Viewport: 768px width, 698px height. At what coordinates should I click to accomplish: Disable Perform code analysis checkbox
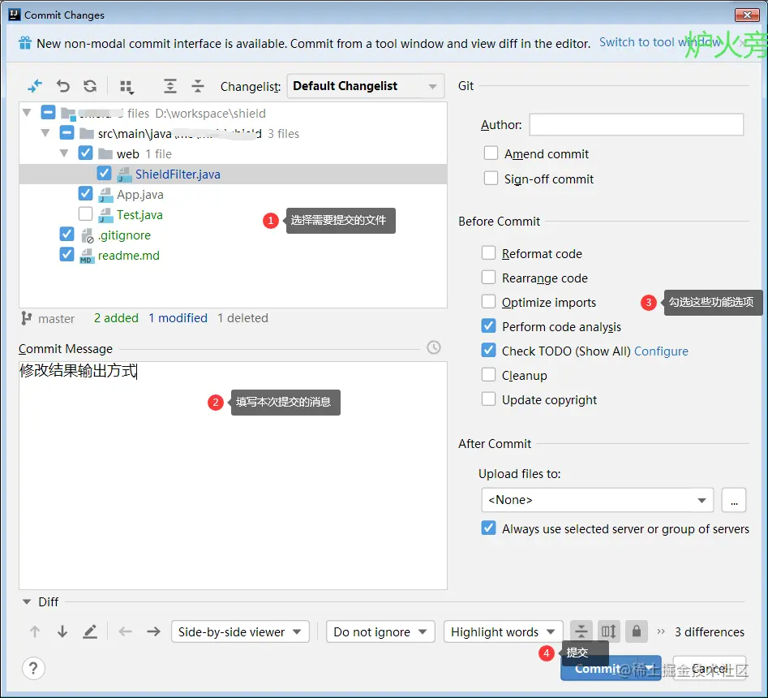click(488, 326)
